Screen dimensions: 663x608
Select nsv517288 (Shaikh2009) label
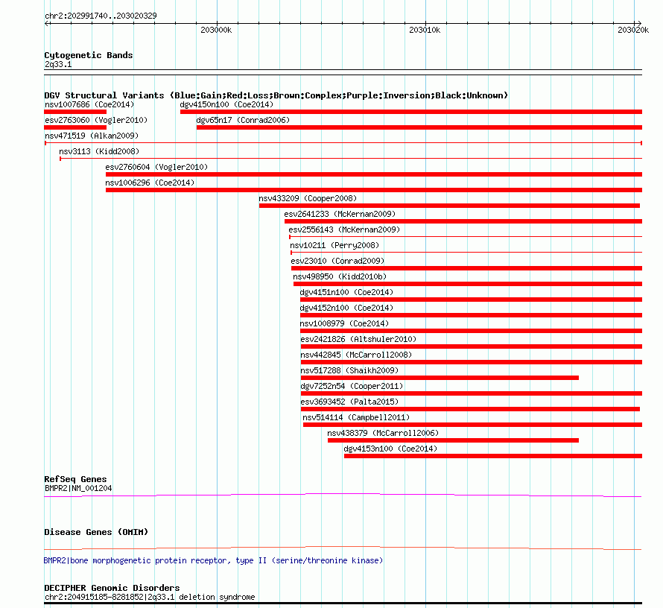(349, 370)
